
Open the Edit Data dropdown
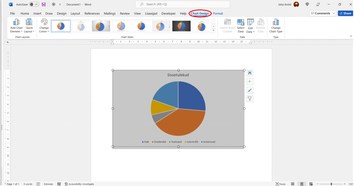click(250, 26)
